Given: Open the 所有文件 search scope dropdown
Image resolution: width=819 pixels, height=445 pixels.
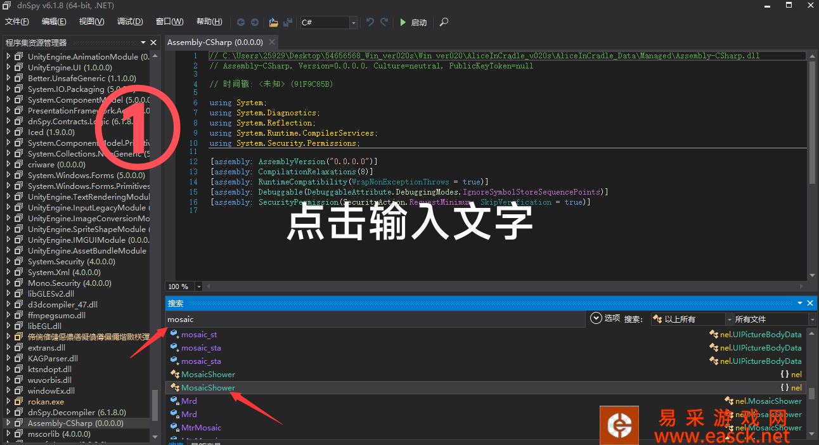Looking at the screenshot, I should [x=812, y=319].
